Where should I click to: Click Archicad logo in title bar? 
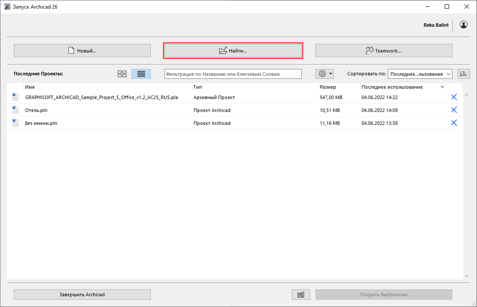tap(7, 7)
